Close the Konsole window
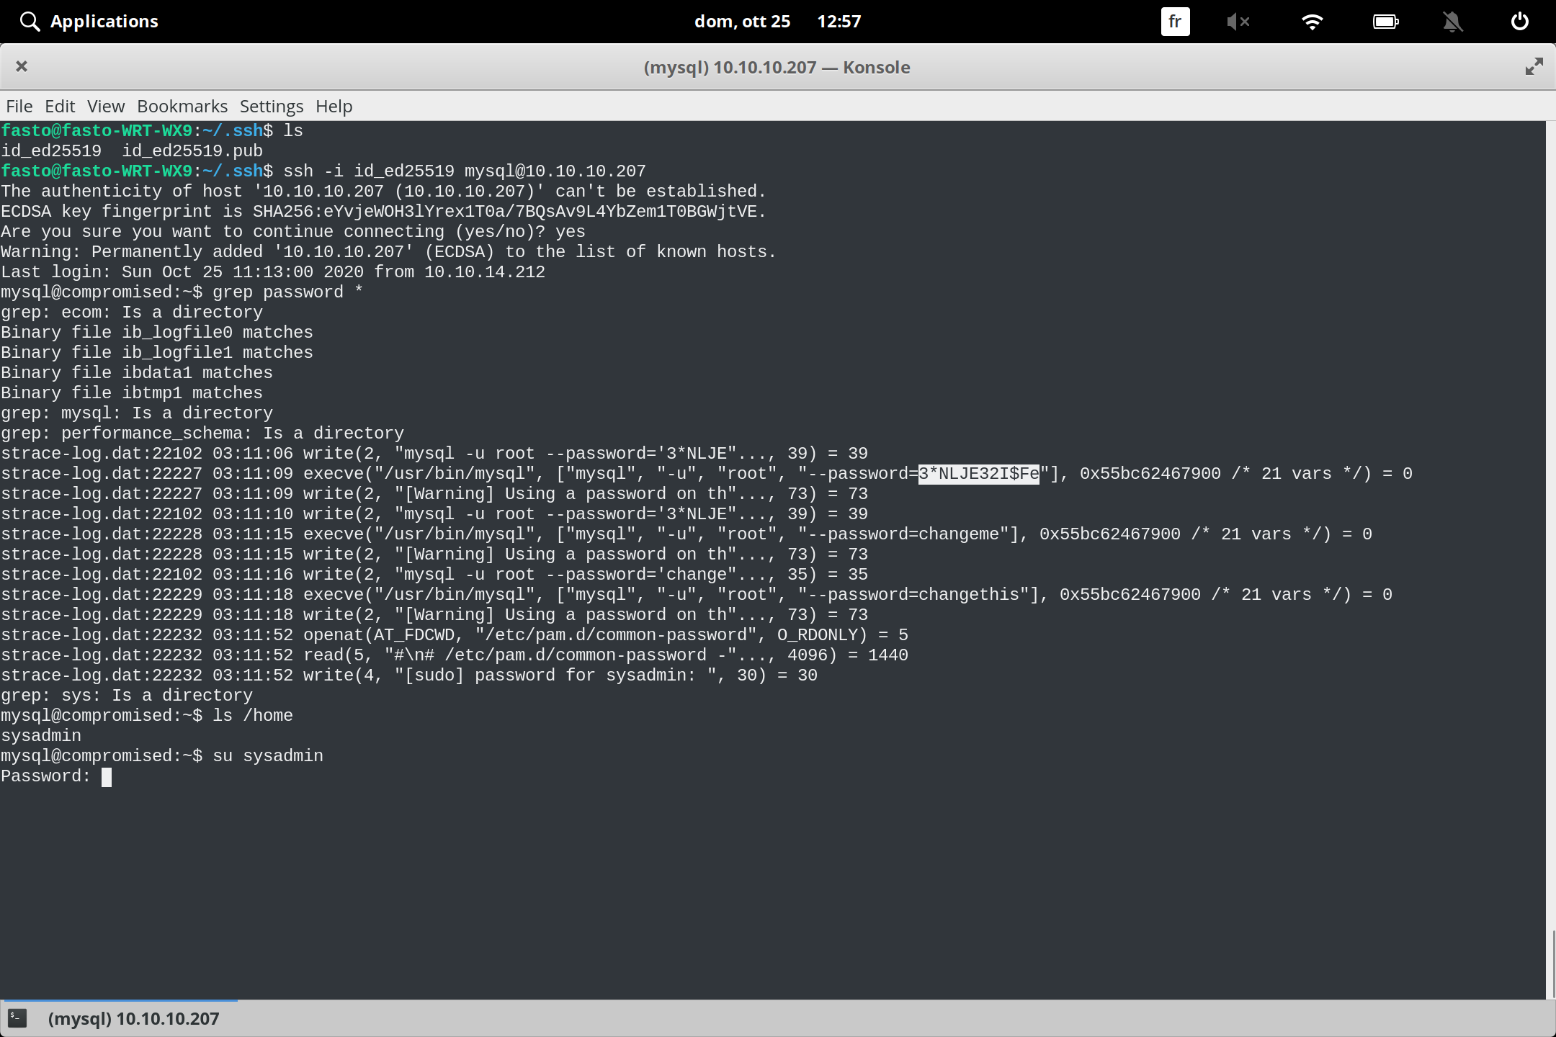Screen dimensions: 1556x1037 pyautogui.click(x=22, y=66)
